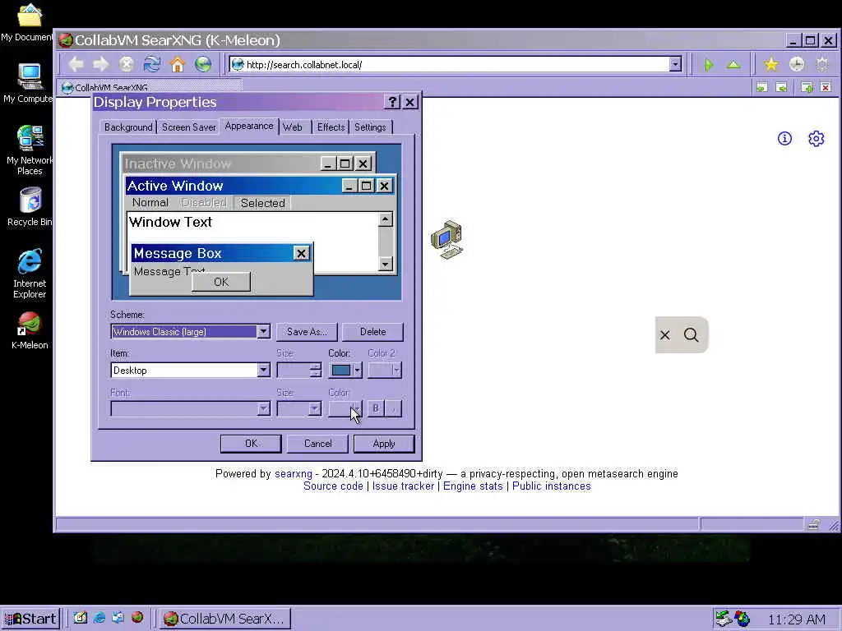The height and width of the screenshot is (631, 842).
Task: Select Recycle Bin desktop icon
Action: 30,207
